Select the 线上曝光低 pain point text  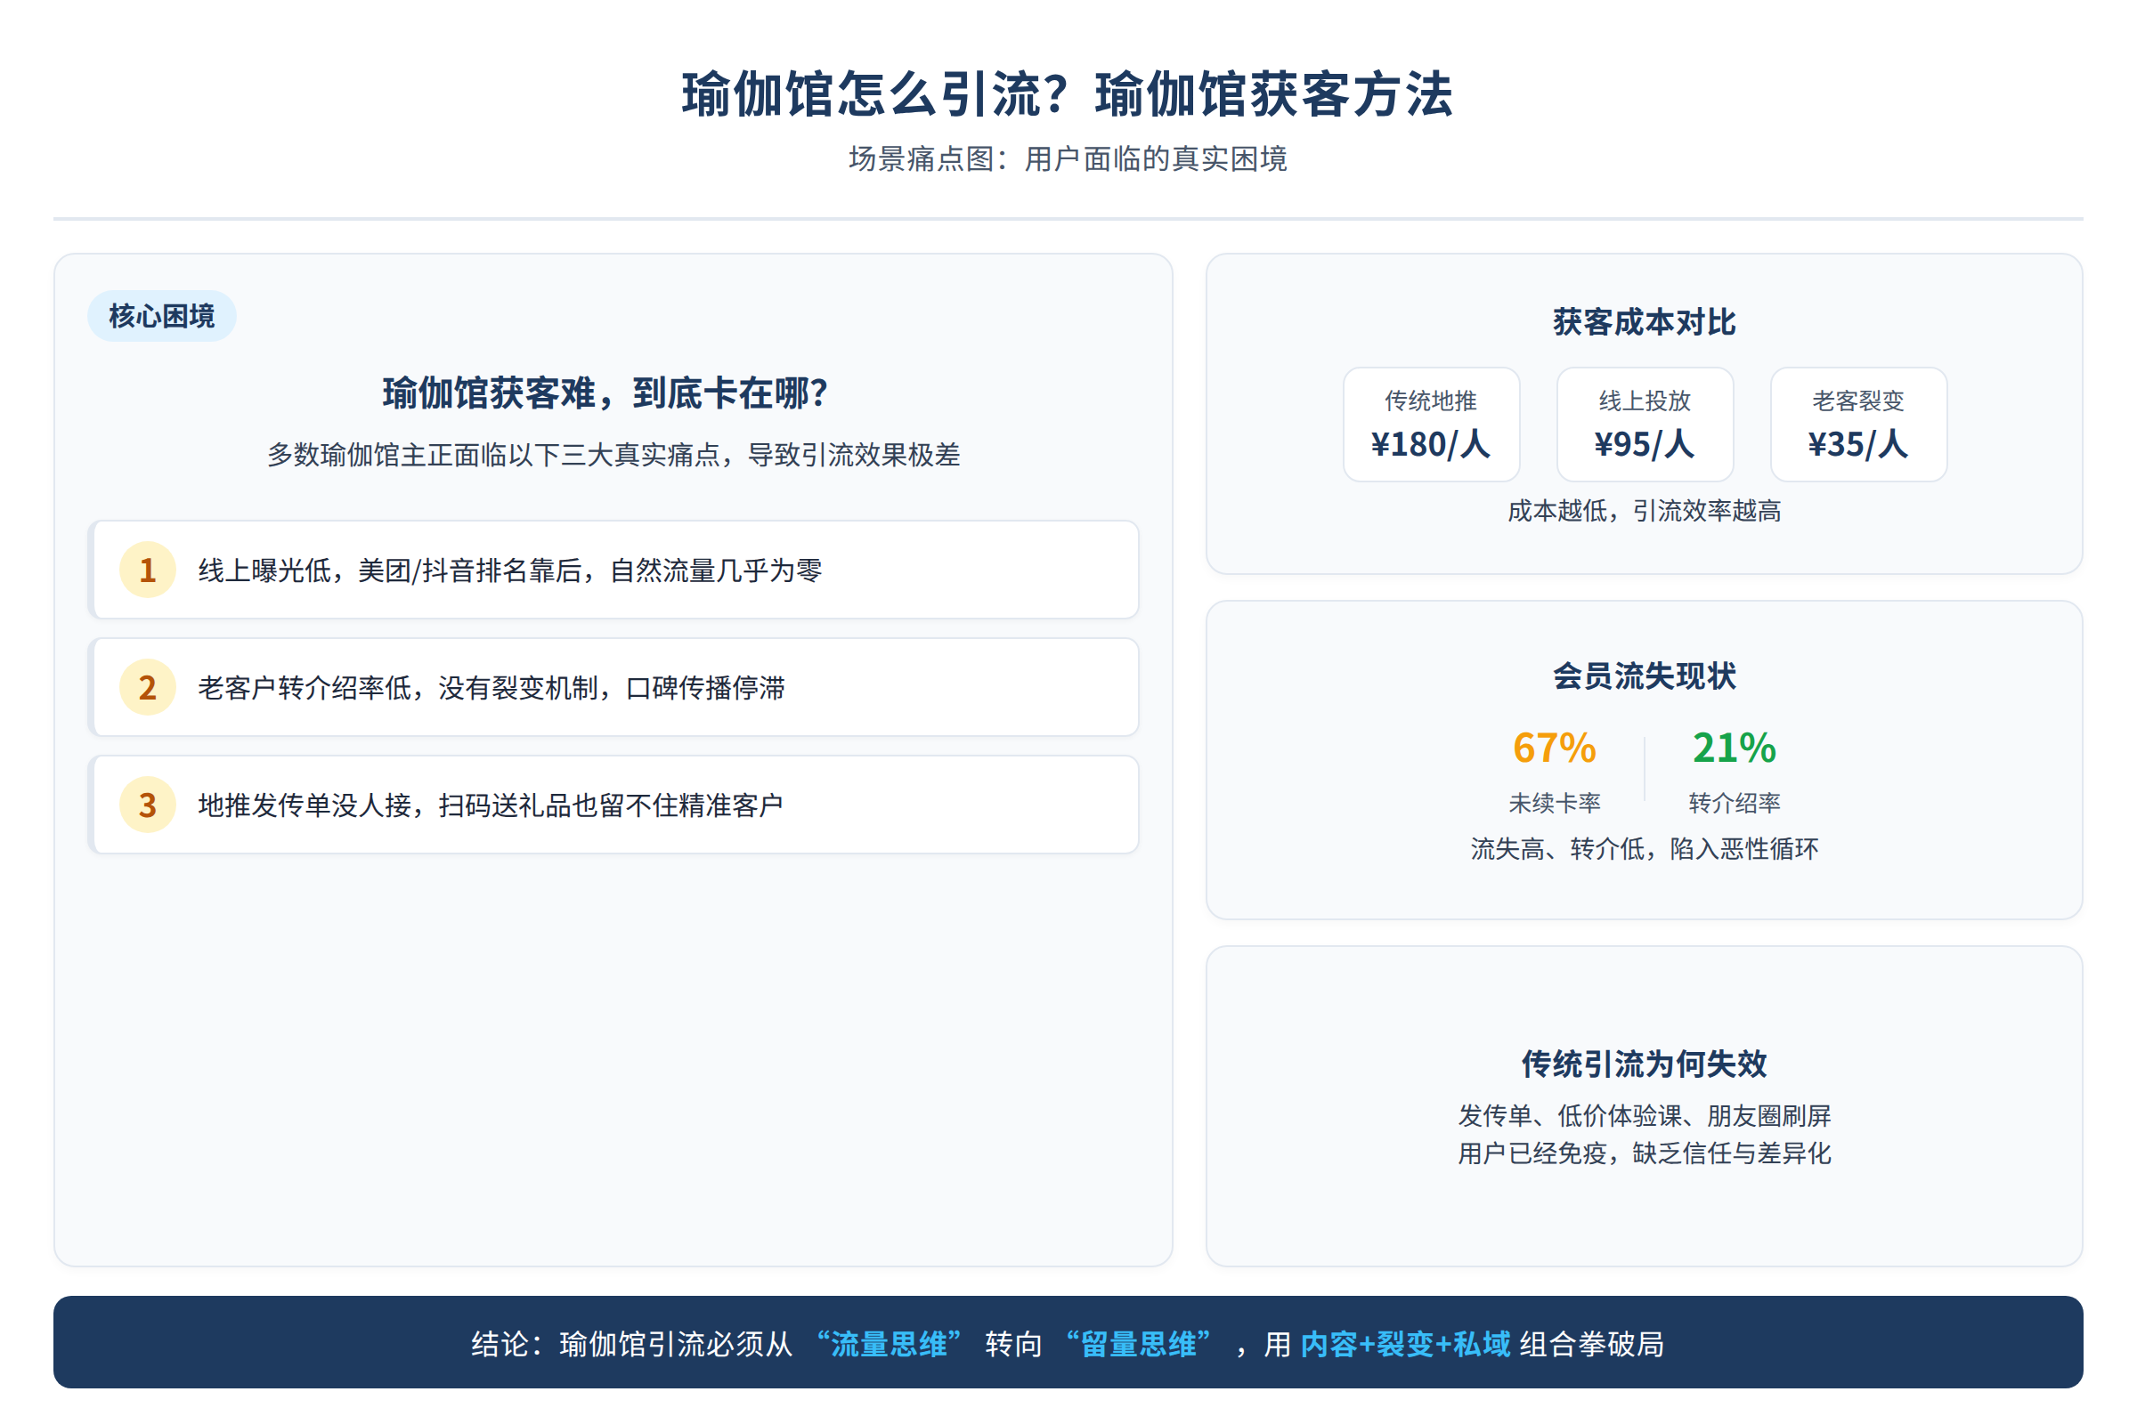[509, 570]
